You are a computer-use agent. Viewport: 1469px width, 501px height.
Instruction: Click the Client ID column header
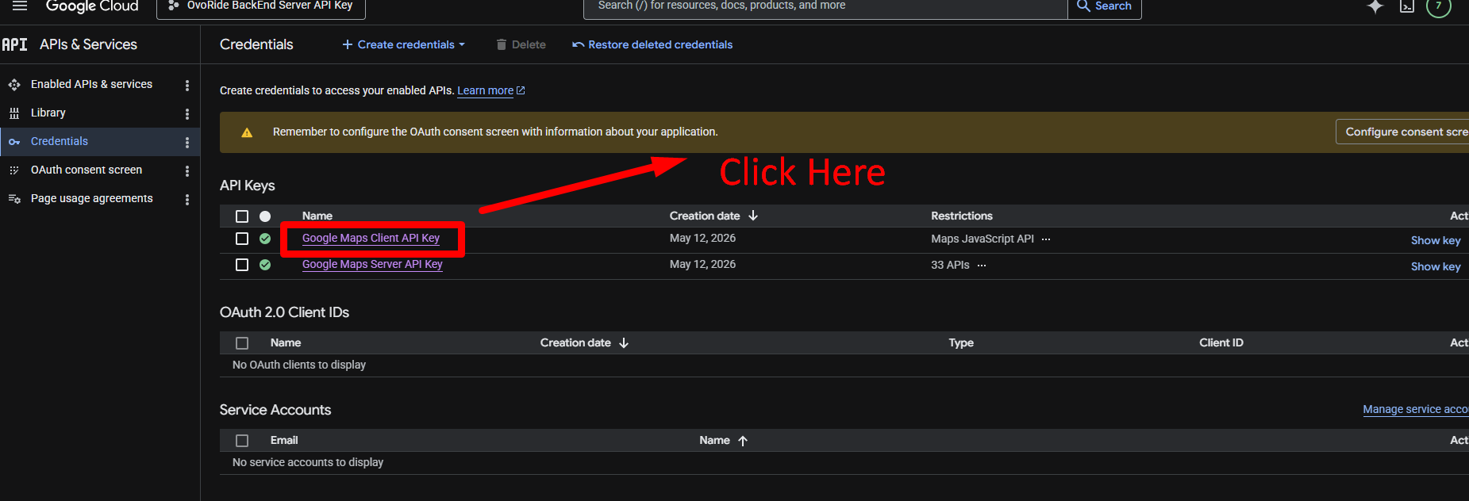(x=1221, y=342)
